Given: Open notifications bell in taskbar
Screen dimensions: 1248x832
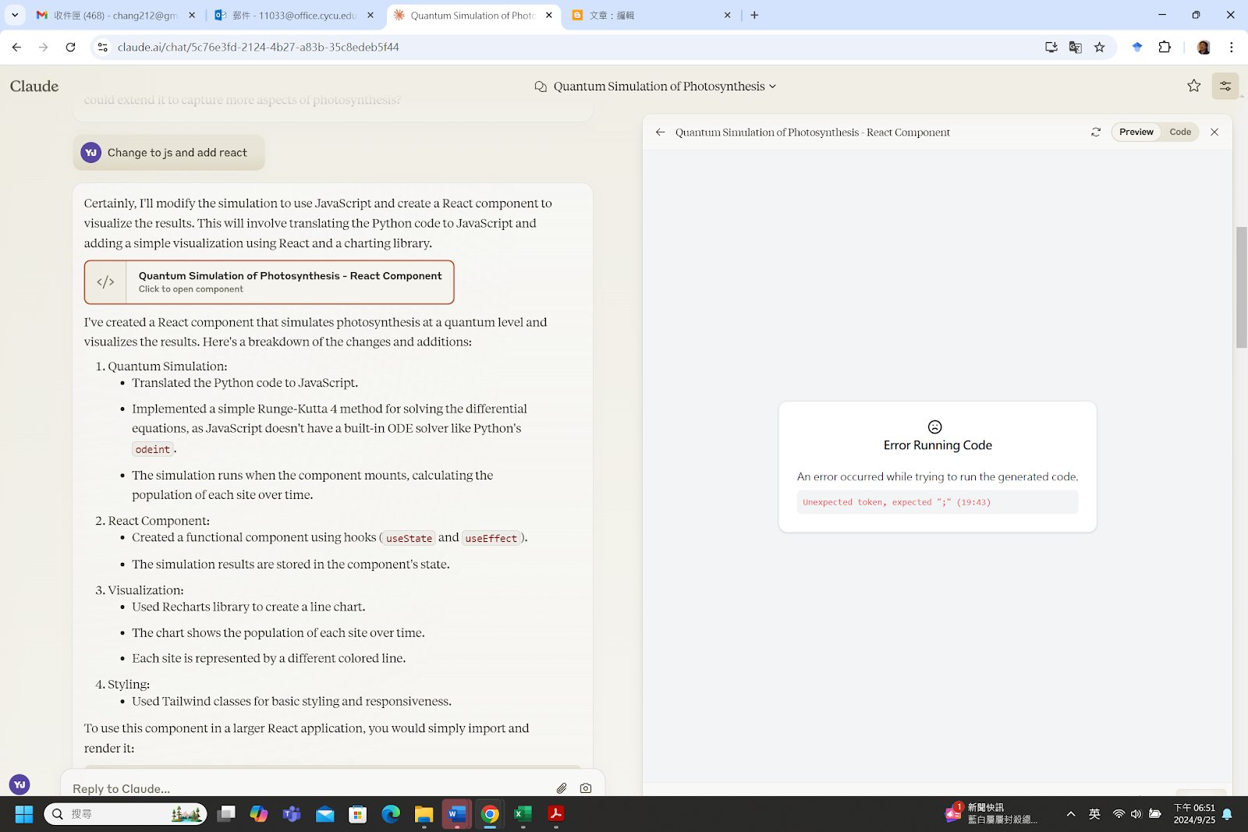Looking at the screenshot, I should point(1227,814).
